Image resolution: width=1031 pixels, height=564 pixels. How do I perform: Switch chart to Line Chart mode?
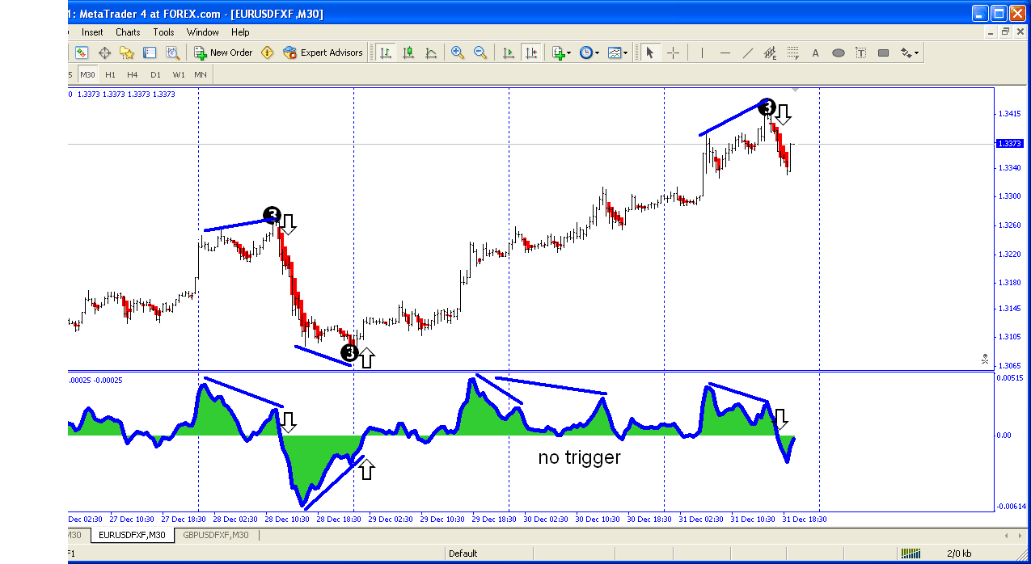coord(431,53)
